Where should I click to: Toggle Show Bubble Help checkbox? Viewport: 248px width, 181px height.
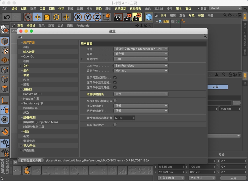[115, 77]
